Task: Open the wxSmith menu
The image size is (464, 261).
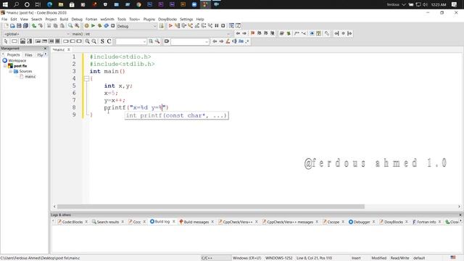Action: (x=107, y=20)
